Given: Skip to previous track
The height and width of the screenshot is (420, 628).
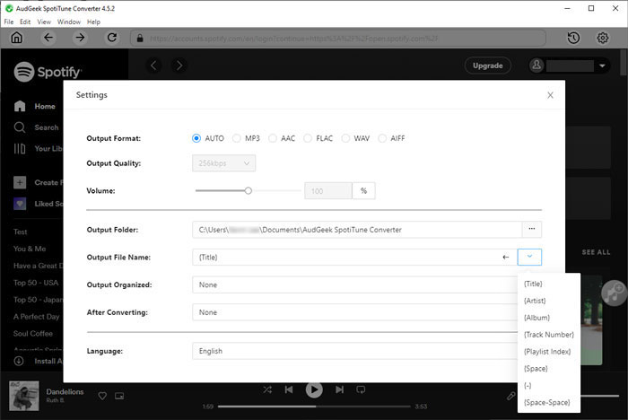Looking at the screenshot, I should click(x=289, y=389).
